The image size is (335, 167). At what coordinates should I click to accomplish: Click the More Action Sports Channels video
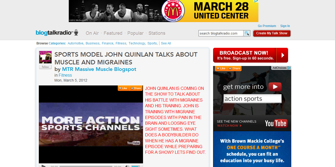pos(91,124)
